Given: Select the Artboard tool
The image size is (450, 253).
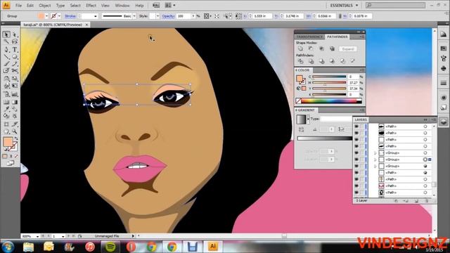Looking at the screenshot, I should pyautogui.click(x=6, y=124).
